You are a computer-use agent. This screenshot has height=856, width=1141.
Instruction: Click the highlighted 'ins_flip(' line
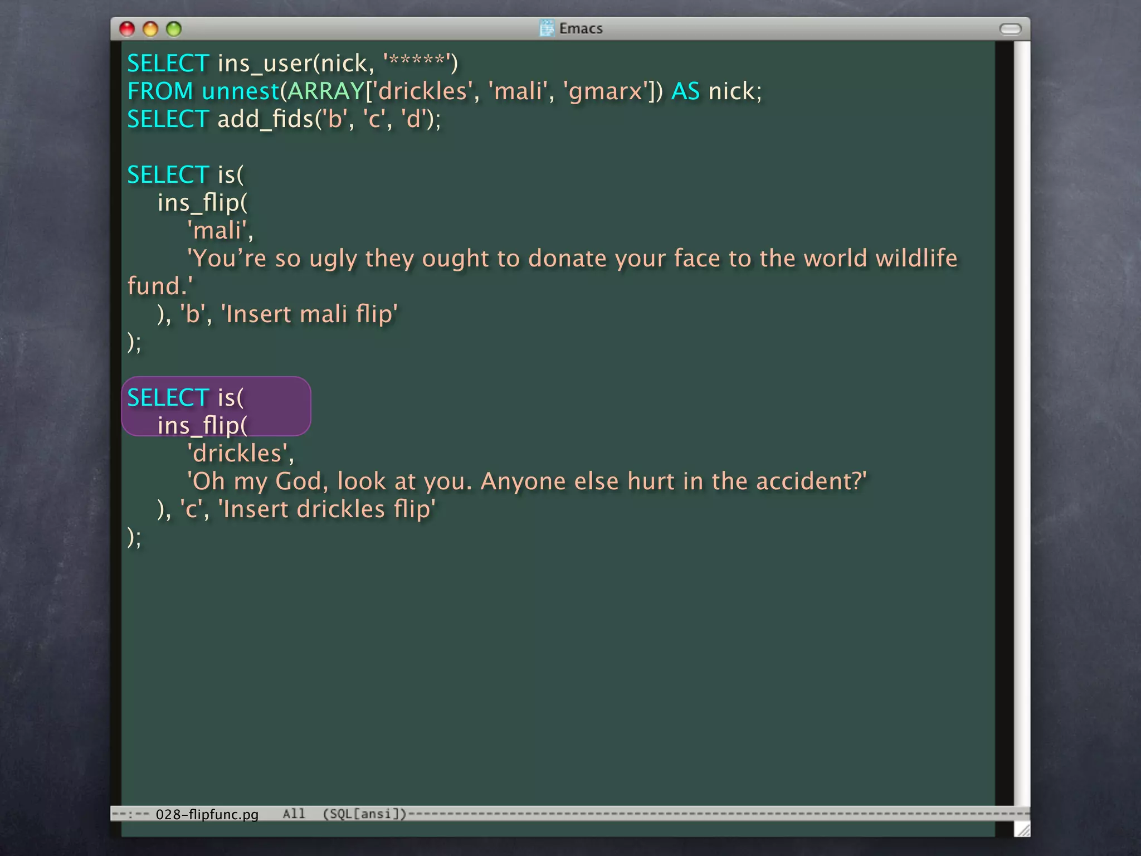[x=202, y=426]
